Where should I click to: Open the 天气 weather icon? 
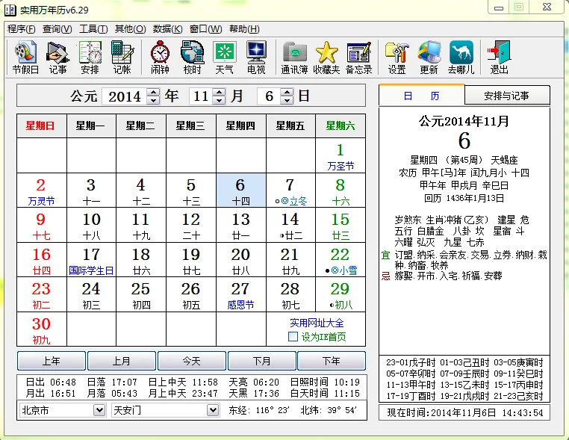click(224, 57)
